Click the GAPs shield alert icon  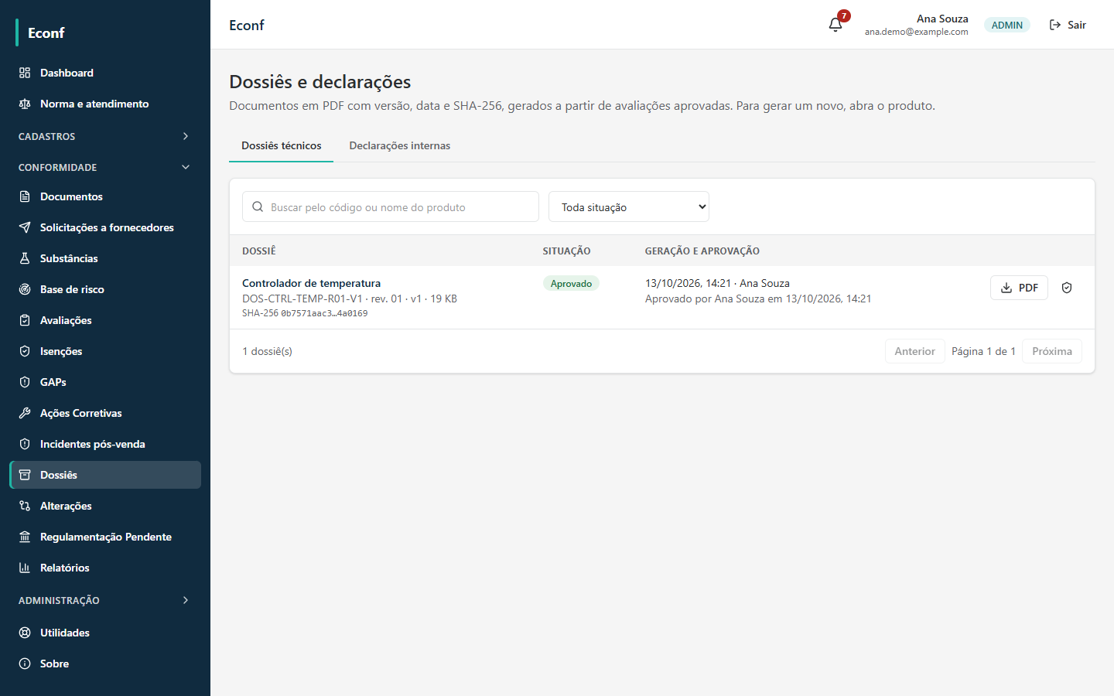tap(25, 382)
